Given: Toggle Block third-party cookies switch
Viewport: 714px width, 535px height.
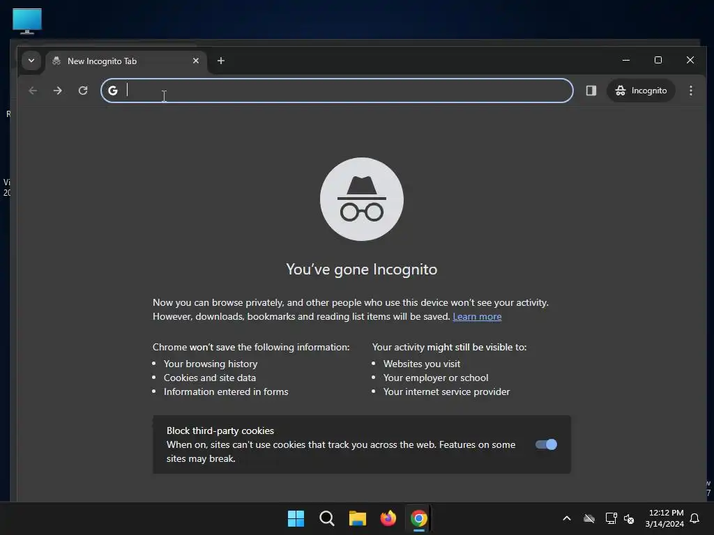Looking at the screenshot, I should (546, 444).
